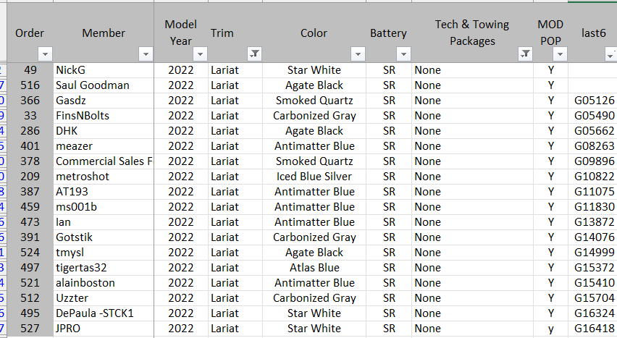Open the Order column filter dropdown
Image resolution: width=617 pixels, height=338 pixels.
pos(45,54)
